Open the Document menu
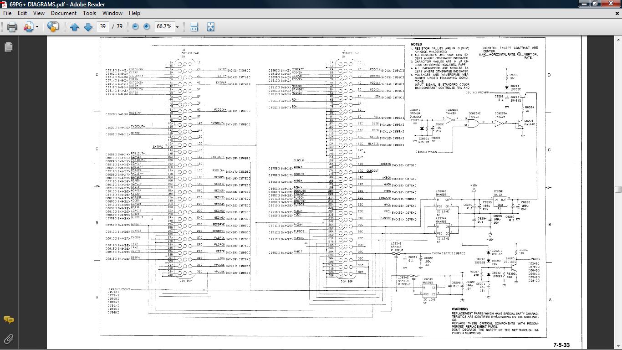 pyautogui.click(x=63, y=13)
